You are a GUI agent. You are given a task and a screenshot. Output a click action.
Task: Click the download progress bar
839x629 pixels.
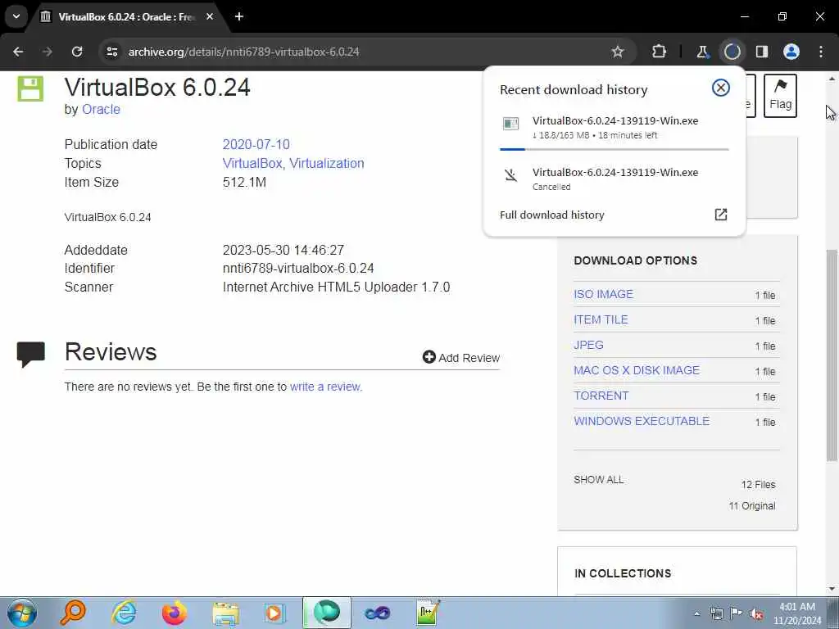point(615,149)
